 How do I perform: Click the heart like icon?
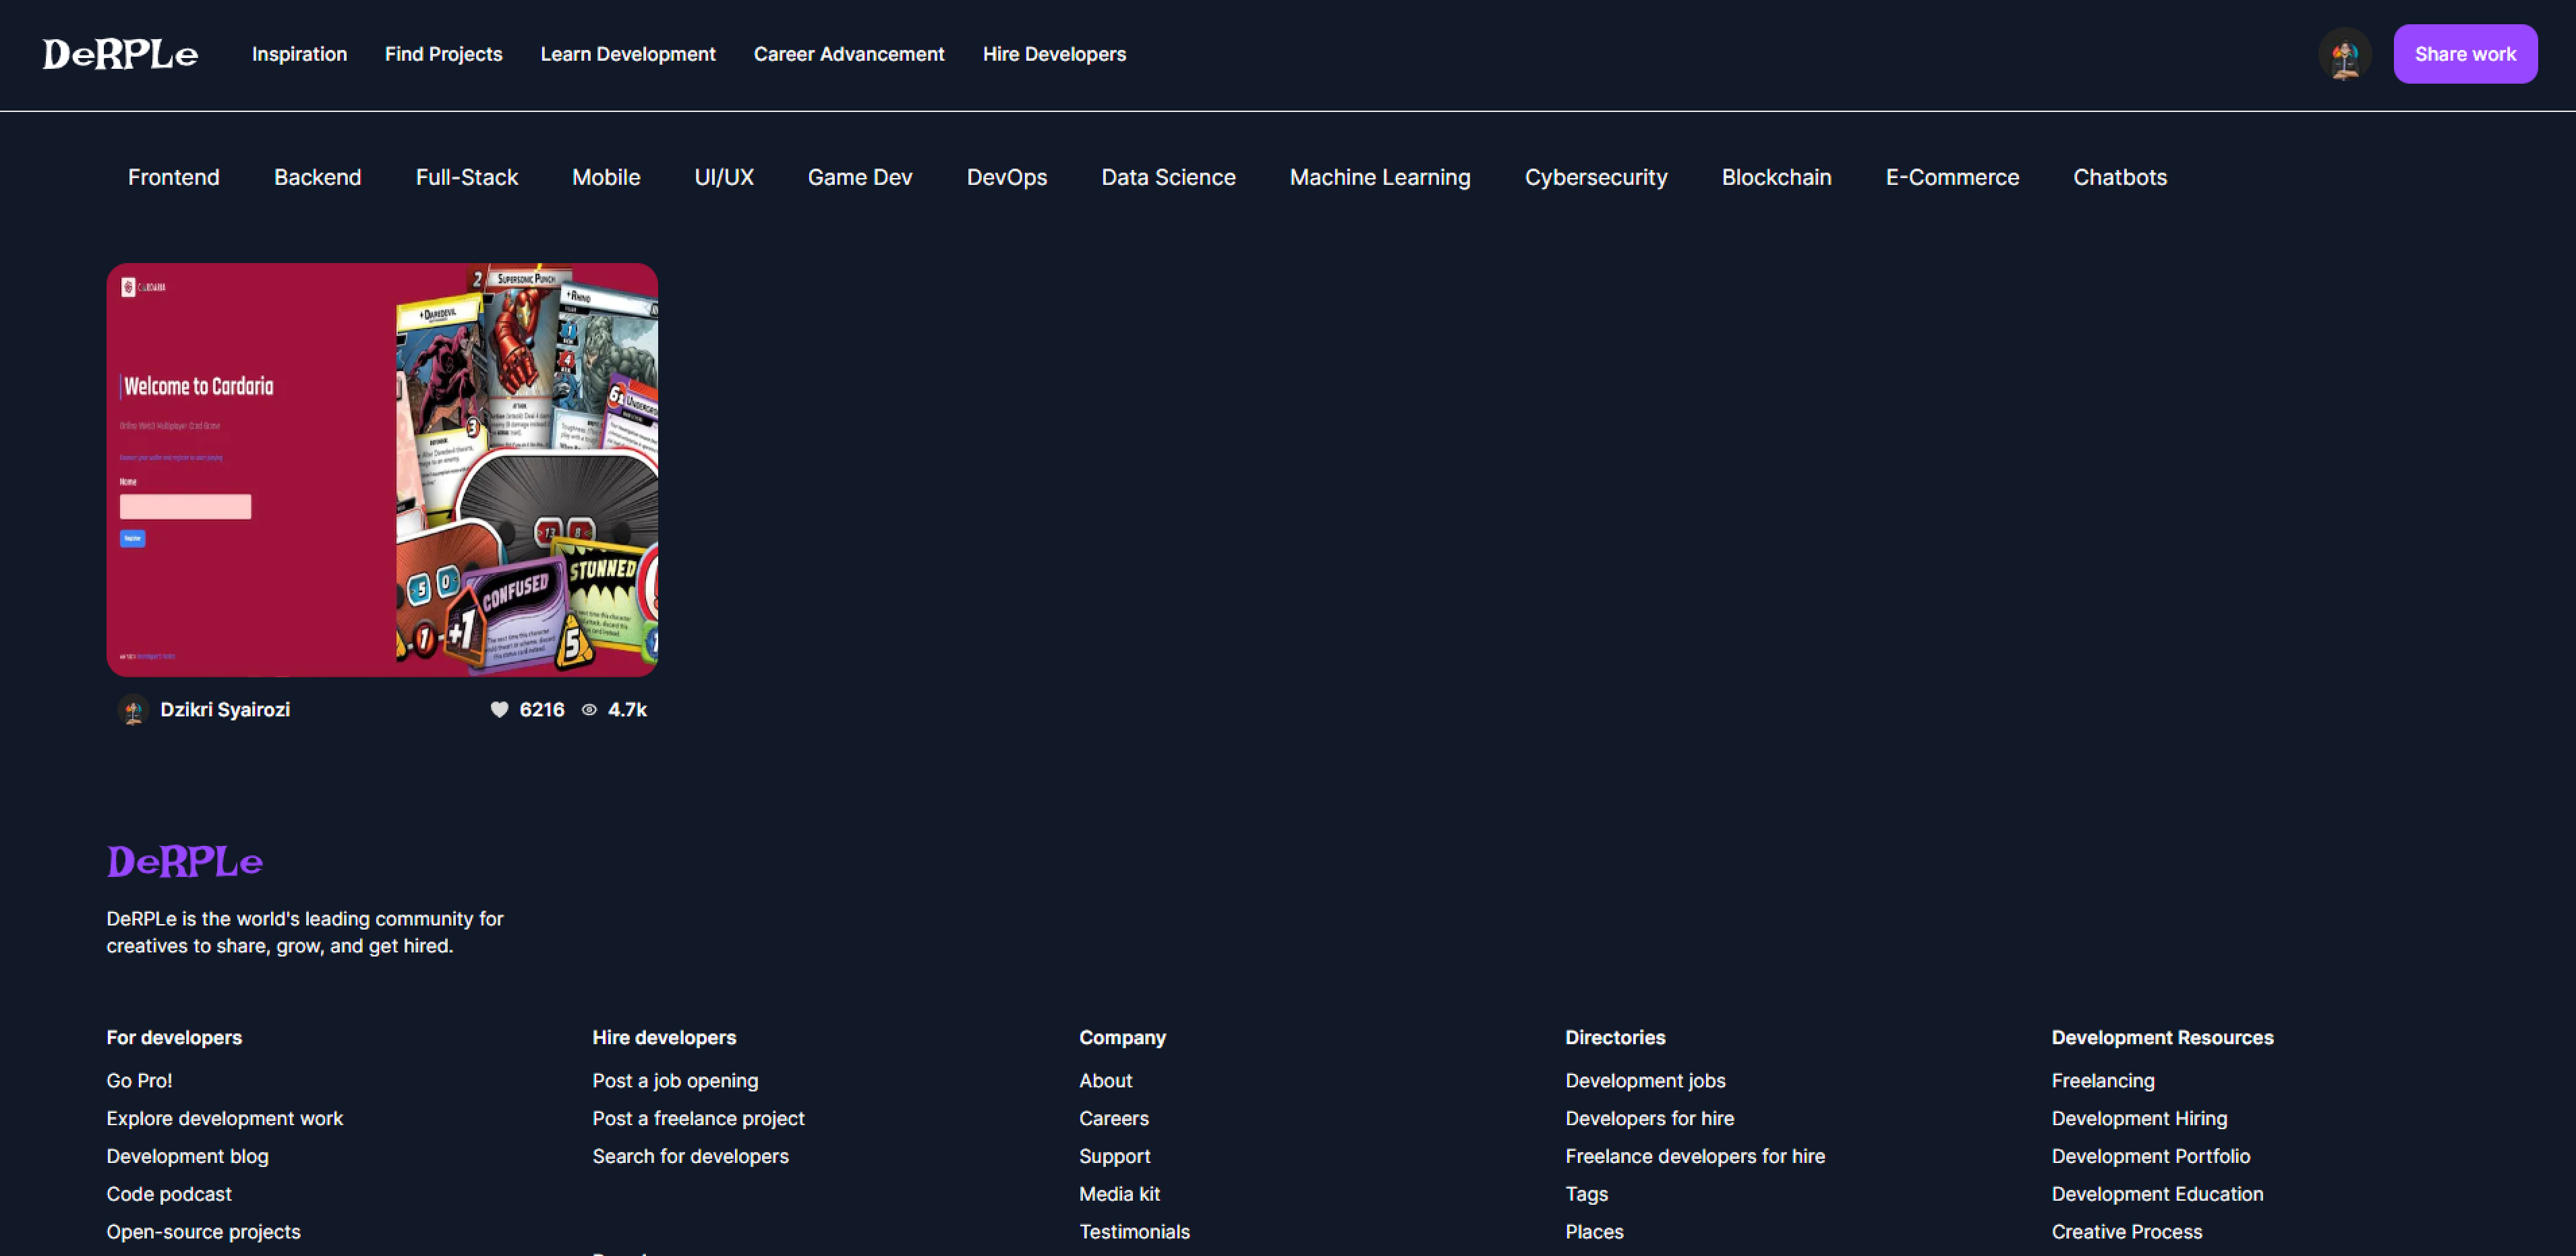(499, 709)
